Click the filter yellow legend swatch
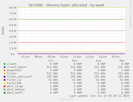 pyautogui.click(x=5, y=74)
